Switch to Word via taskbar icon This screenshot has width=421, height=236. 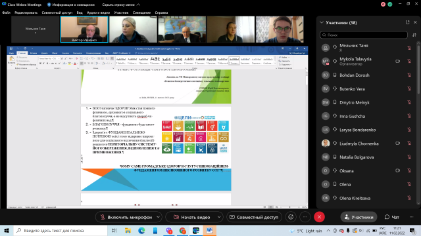click(x=209, y=230)
